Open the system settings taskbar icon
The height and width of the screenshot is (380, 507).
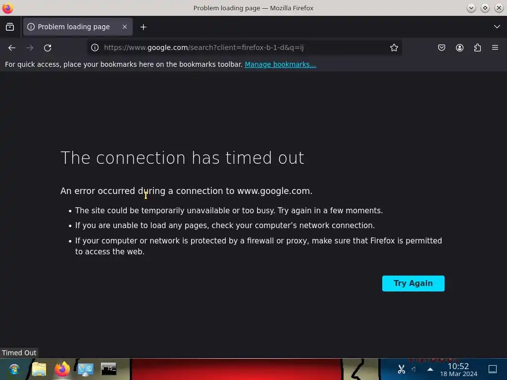click(85, 369)
